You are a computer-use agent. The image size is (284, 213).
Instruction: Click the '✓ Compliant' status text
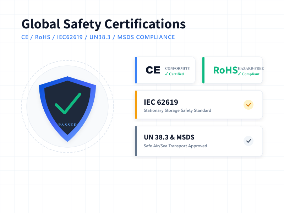[x=248, y=74]
